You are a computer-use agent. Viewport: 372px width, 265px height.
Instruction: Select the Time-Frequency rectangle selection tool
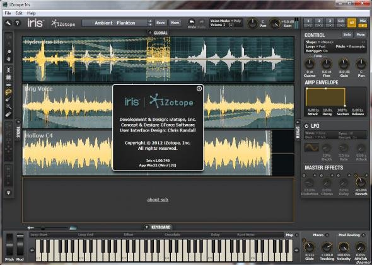8,77
